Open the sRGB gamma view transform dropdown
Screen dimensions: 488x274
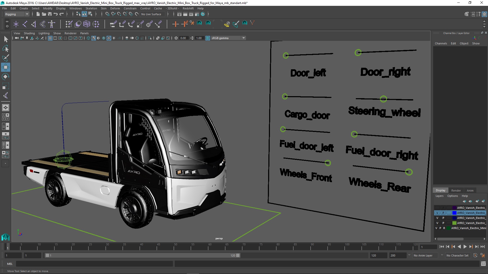click(228, 38)
